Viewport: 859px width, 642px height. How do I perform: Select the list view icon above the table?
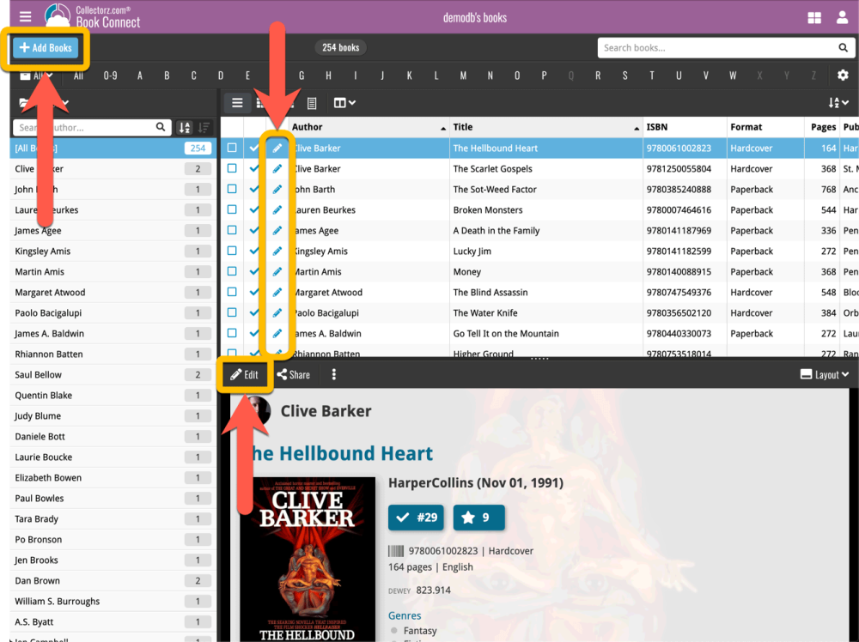pyautogui.click(x=237, y=103)
